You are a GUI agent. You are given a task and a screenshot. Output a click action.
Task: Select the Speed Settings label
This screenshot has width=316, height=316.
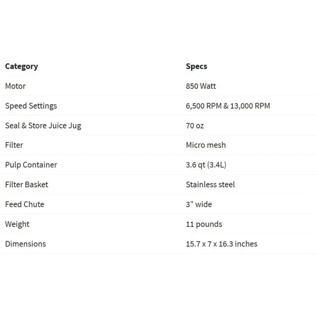click(31, 106)
